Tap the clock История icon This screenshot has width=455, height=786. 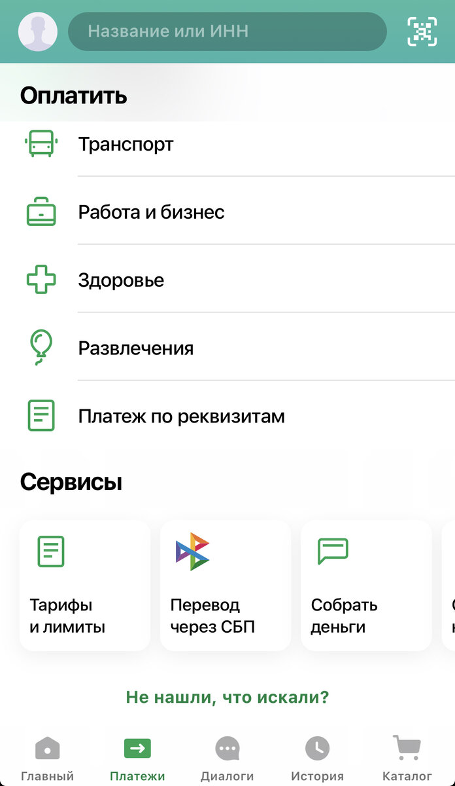tap(318, 748)
